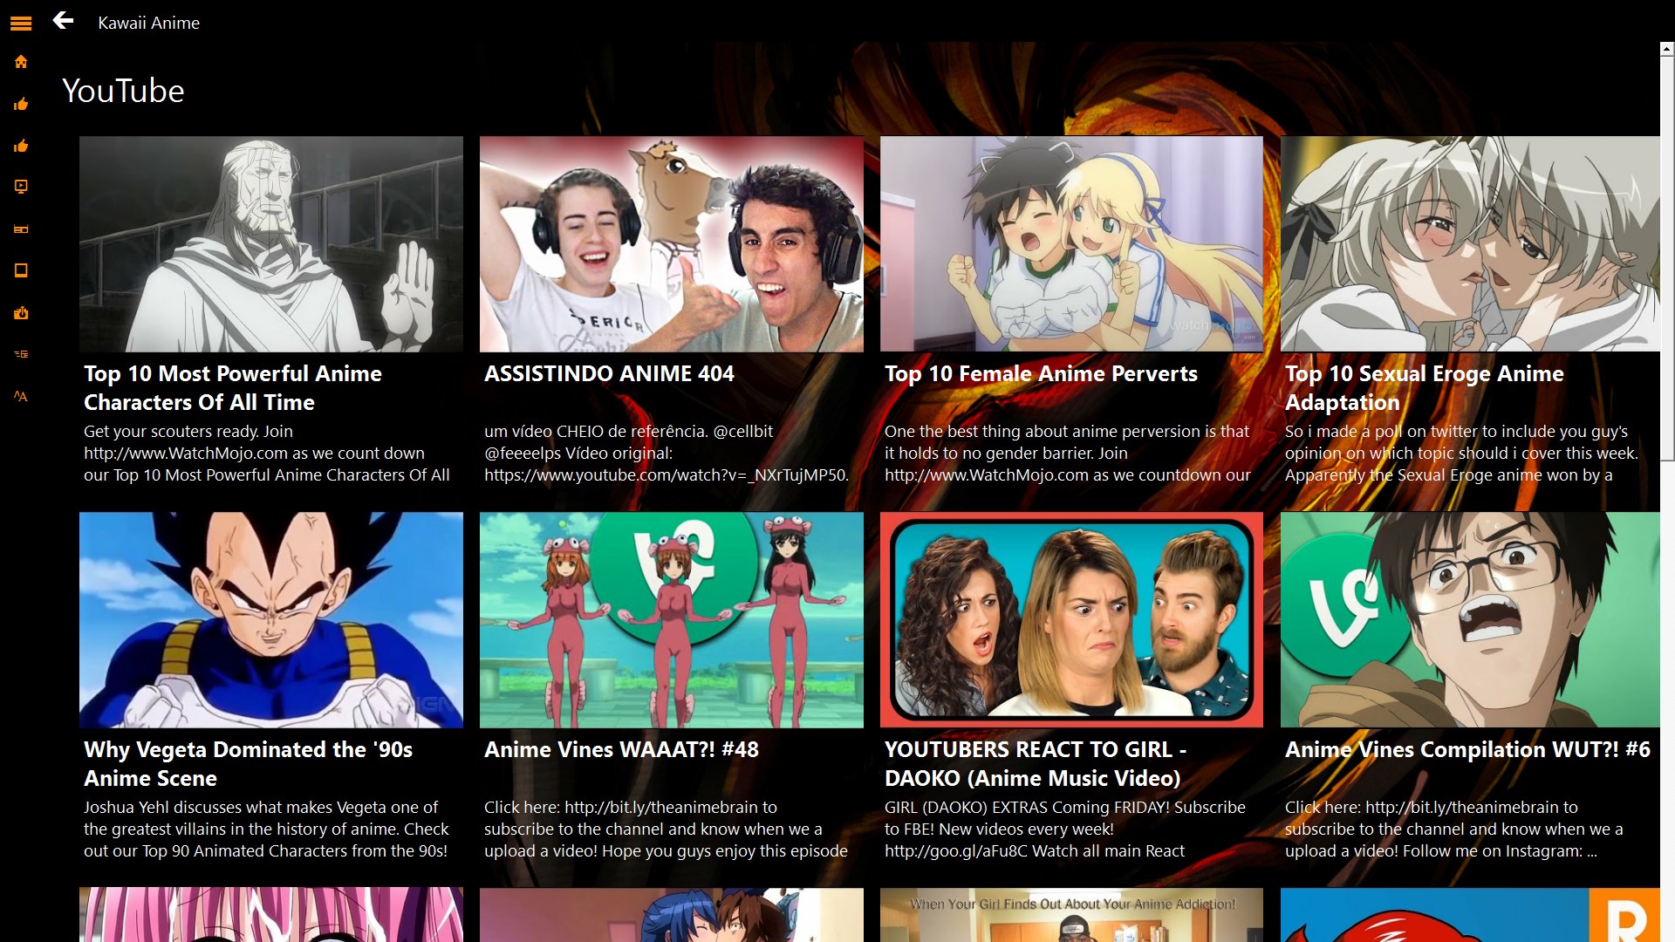The image size is (1675, 942).
Task: Click scrollbar up arrow
Action: 1666,50
